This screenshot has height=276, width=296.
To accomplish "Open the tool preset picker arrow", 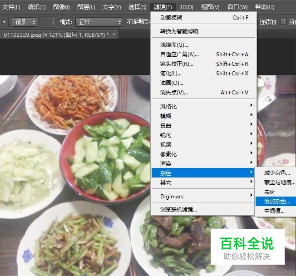I will 4,22.
